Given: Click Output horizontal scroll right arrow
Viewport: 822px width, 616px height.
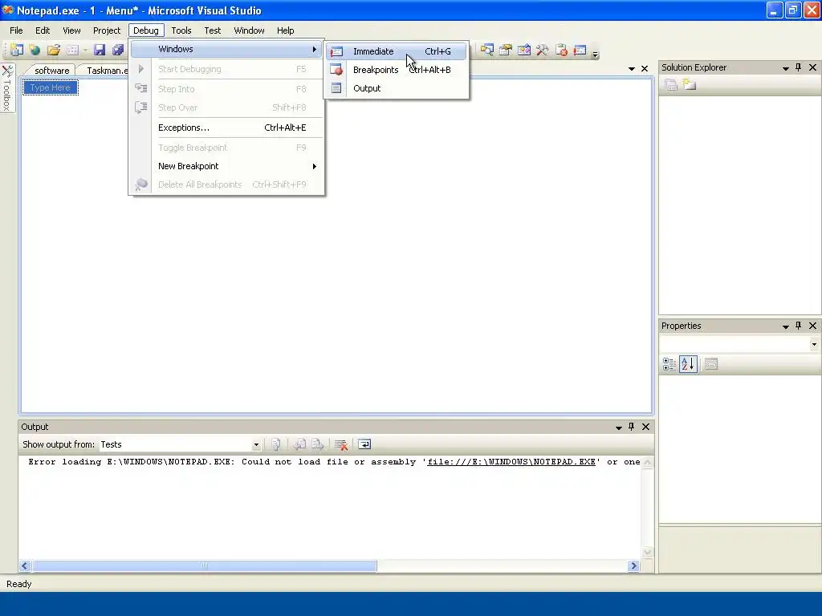Looking at the screenshot, I should pos(634,565).
